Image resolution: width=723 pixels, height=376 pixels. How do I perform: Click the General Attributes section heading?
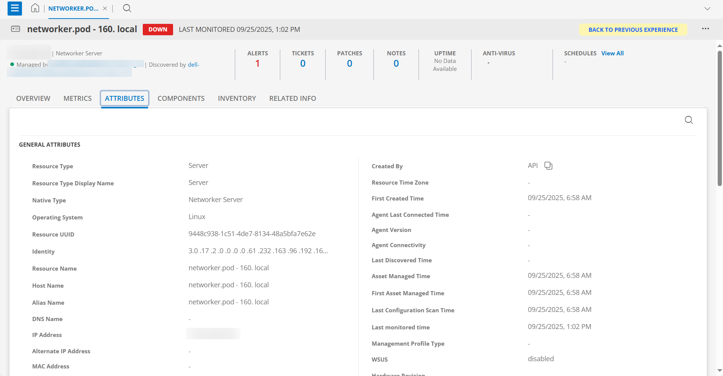(x=50, y=145)
